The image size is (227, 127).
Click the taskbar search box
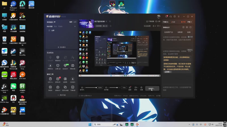point(106,124)
